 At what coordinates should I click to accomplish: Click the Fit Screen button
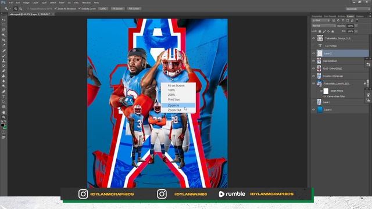click(117, 9)
